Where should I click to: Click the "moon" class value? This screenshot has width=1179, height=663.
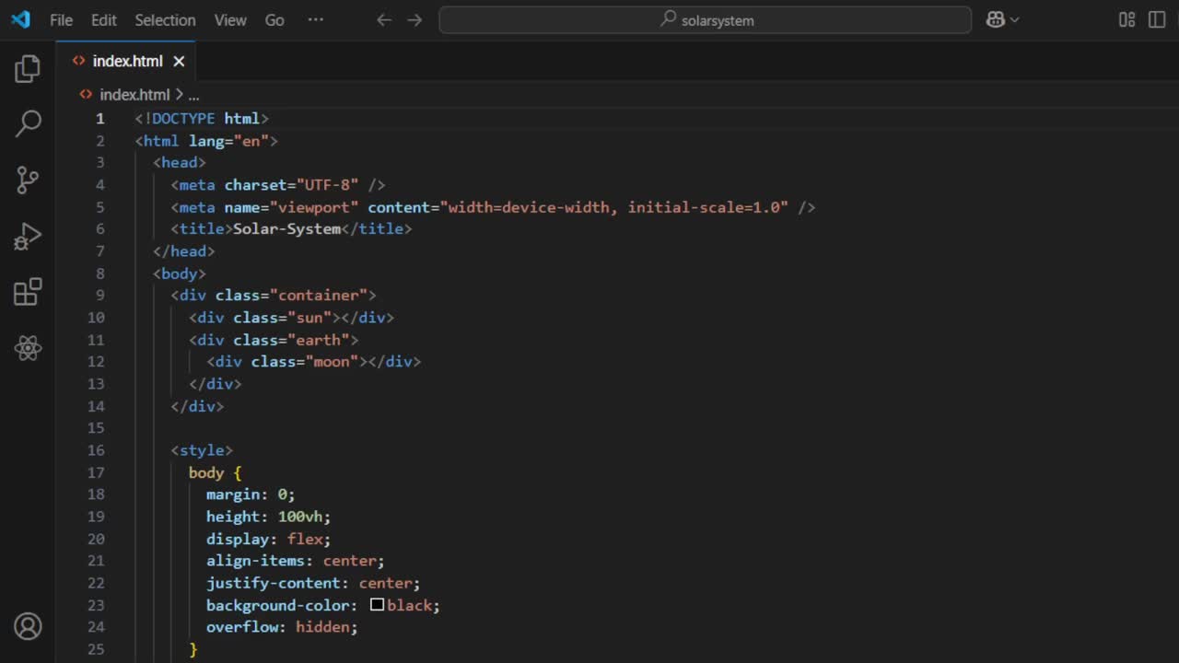coord(332,362)
